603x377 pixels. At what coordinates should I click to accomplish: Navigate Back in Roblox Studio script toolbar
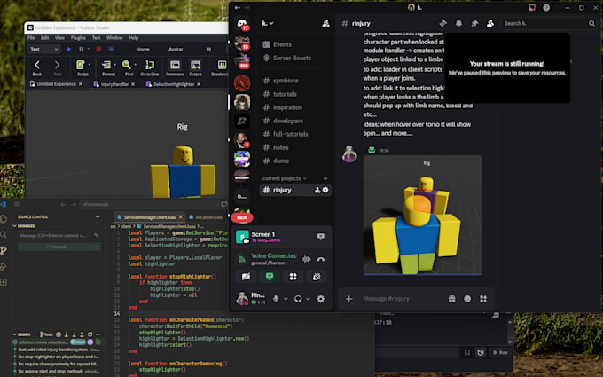(37, 68)
